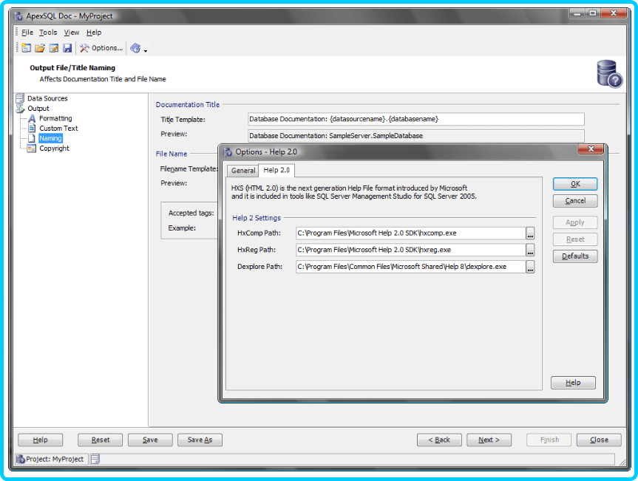Go to previous step with Back
Viewport: 638px width, 481px height.
point(439,440)
